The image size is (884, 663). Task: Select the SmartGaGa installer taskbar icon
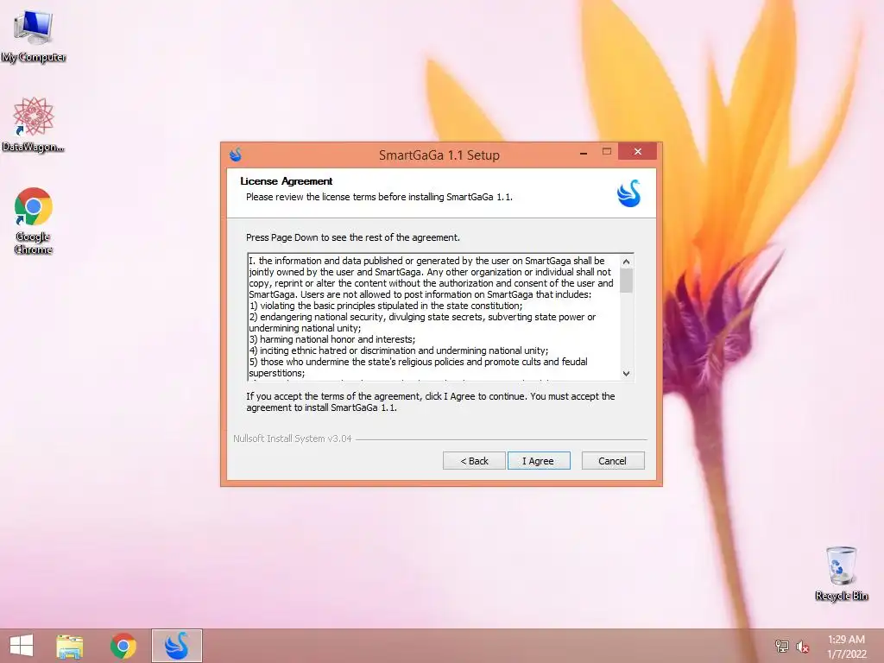tap(176, 646)
